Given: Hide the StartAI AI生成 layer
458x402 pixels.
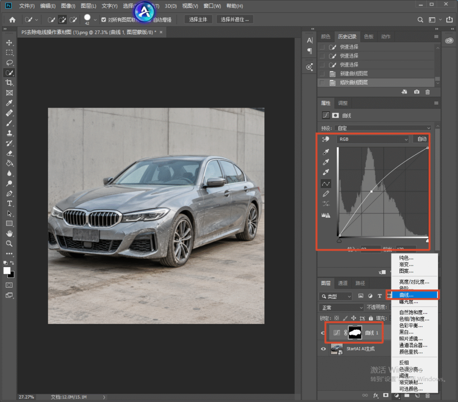Looking at the screenshot, I should (x=323, y=349).
